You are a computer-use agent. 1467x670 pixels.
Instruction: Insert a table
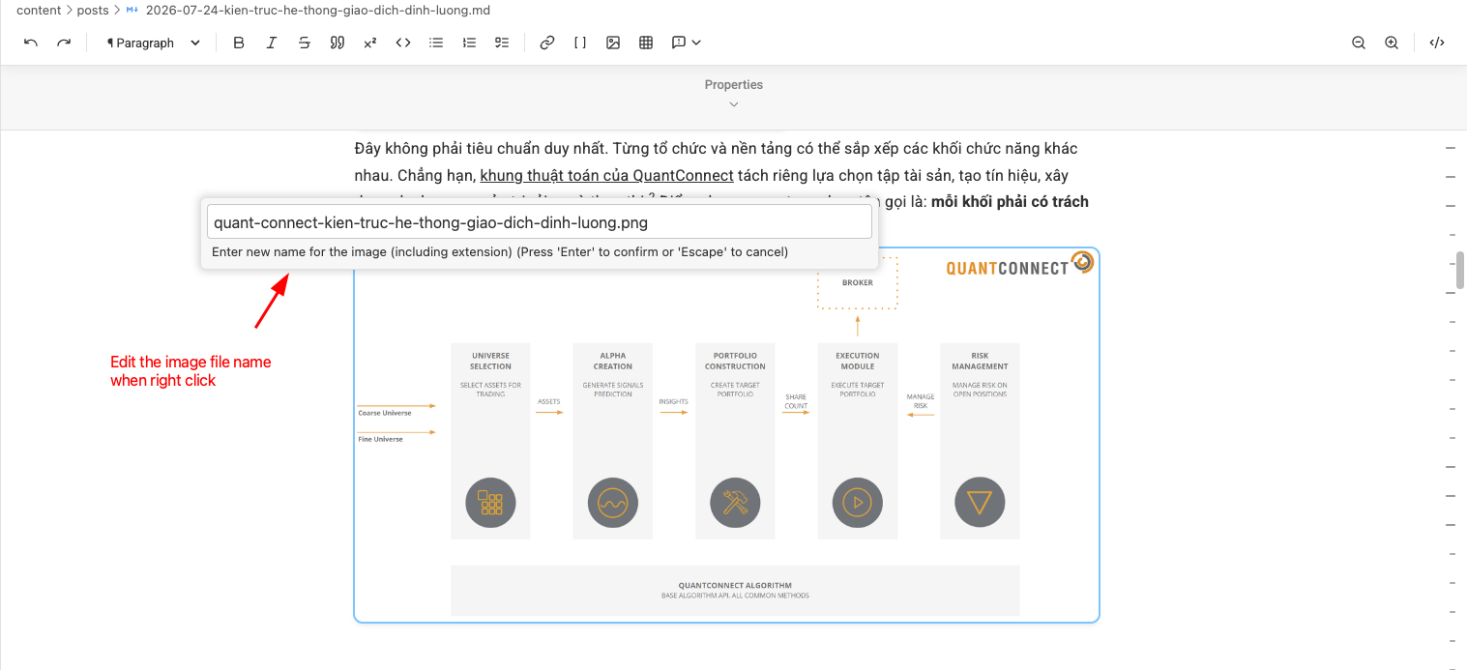(x=646, y=43)
